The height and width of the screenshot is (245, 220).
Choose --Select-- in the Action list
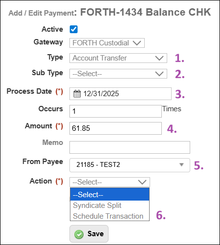[x=110, y=194]
